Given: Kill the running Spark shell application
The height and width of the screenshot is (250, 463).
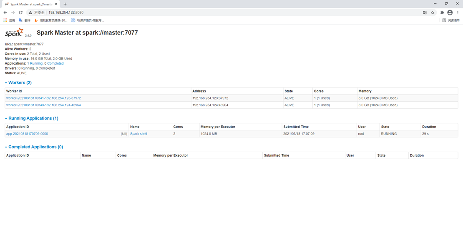Looking at the screenshot, I should [x=124, y=134].
